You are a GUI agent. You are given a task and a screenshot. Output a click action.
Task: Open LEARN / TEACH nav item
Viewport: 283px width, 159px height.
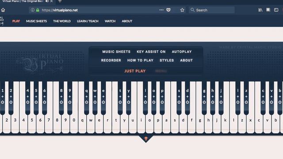pyautogui.click(x=88, y=21)
